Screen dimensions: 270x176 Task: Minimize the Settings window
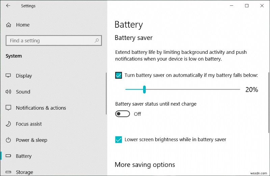[x=232, y=6]
